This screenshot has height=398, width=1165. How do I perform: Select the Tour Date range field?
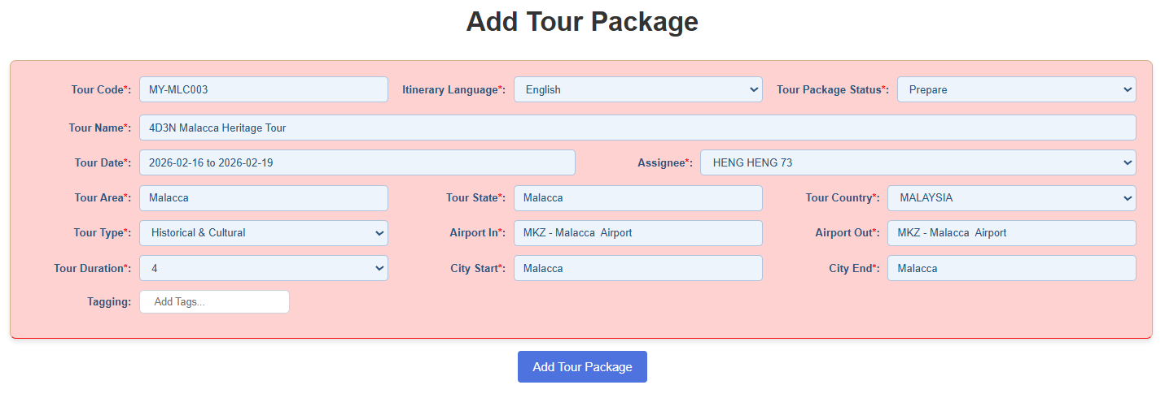point(357,162)
